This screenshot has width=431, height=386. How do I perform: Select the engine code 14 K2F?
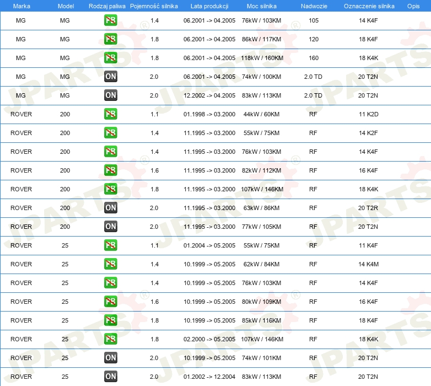(x=368, y=133)
